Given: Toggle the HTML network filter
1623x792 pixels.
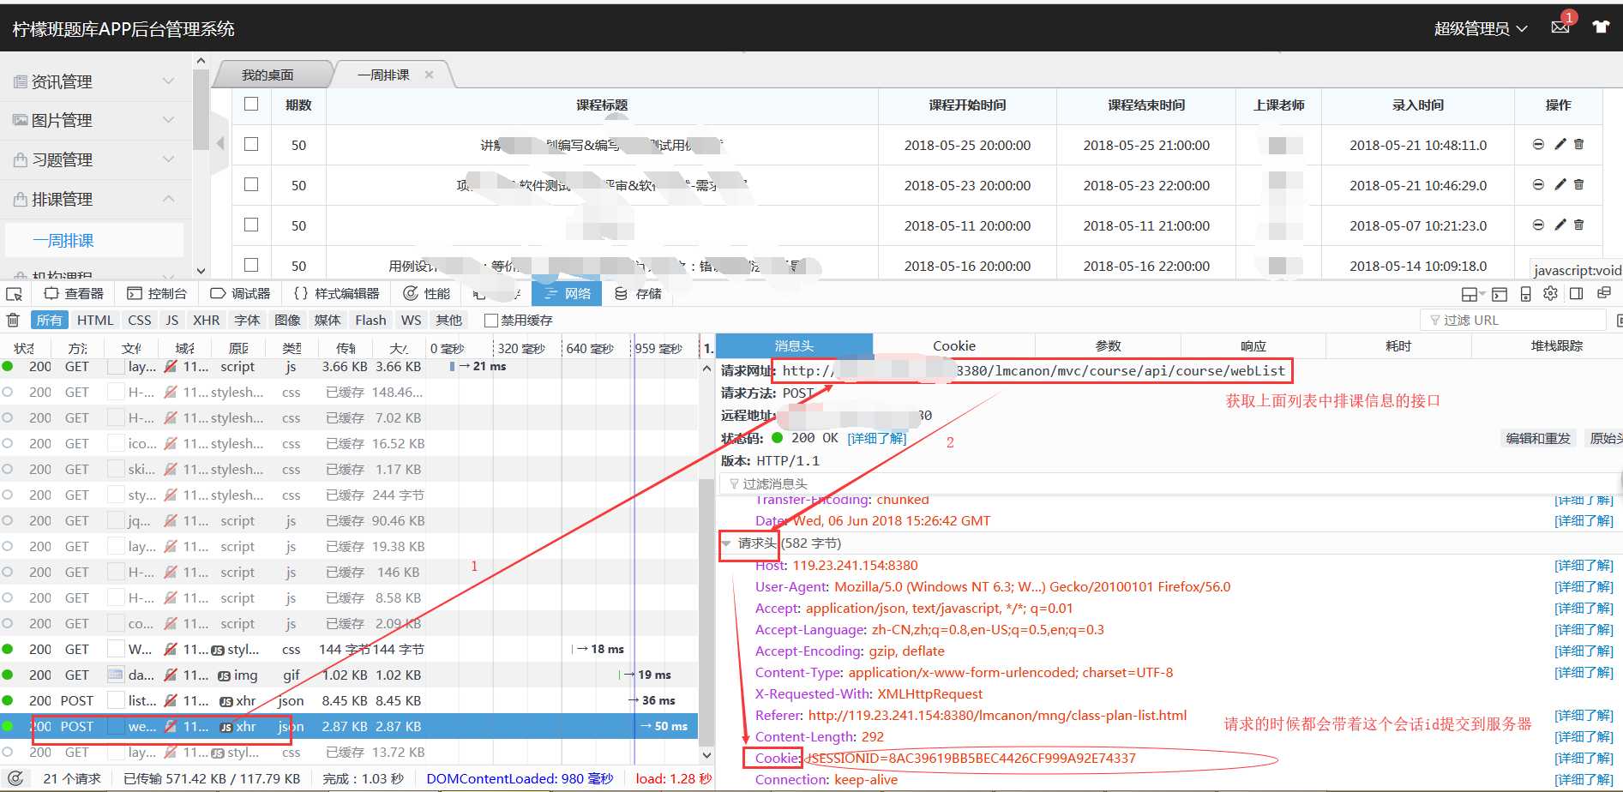Looking at the screenshot, I should pyautogui.click(x=95, y=320).
